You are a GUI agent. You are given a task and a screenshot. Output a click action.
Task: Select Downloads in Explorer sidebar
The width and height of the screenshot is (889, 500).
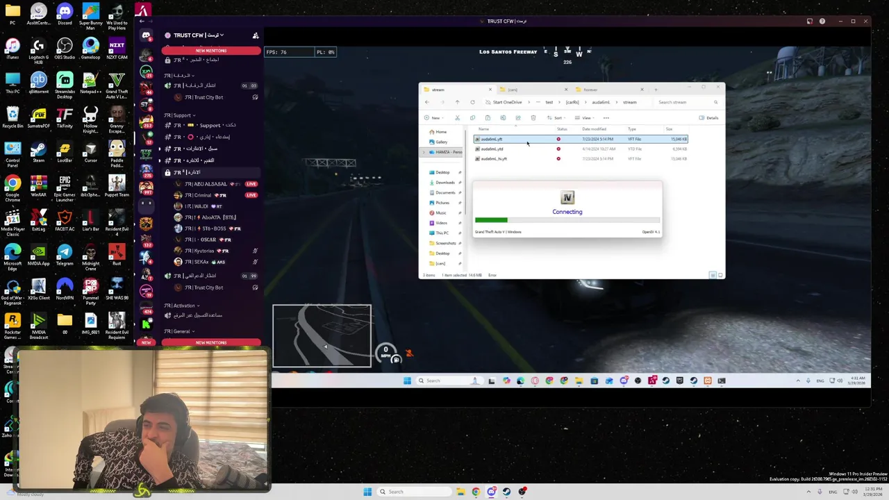click(444, 182)
